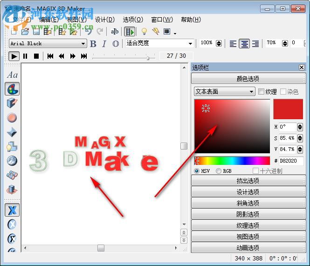
Task: Toggle the animation filmstrip play icon
Action: click(130, 32)
